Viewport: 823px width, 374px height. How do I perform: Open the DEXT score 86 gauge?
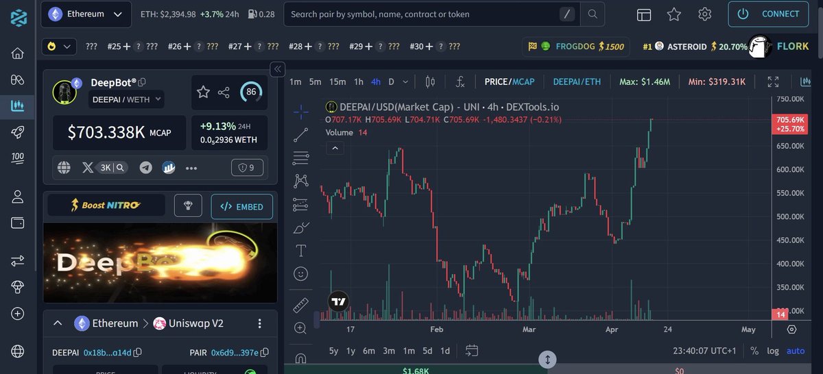tap(251, 92)
